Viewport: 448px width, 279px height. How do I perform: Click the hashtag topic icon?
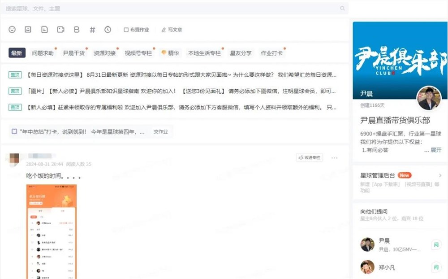click(x=92, y=29)
